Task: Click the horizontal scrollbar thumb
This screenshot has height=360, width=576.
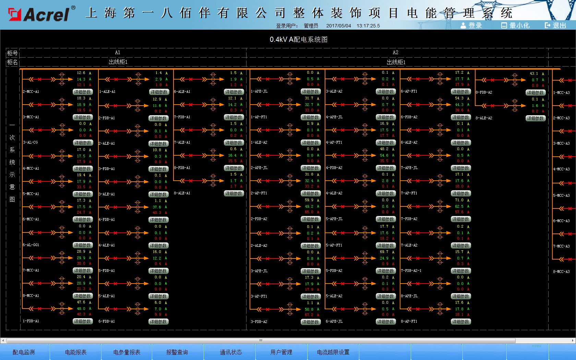Action: coord(261,340)
